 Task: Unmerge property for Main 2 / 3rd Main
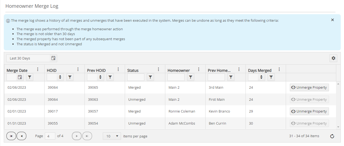pos(309,87)
